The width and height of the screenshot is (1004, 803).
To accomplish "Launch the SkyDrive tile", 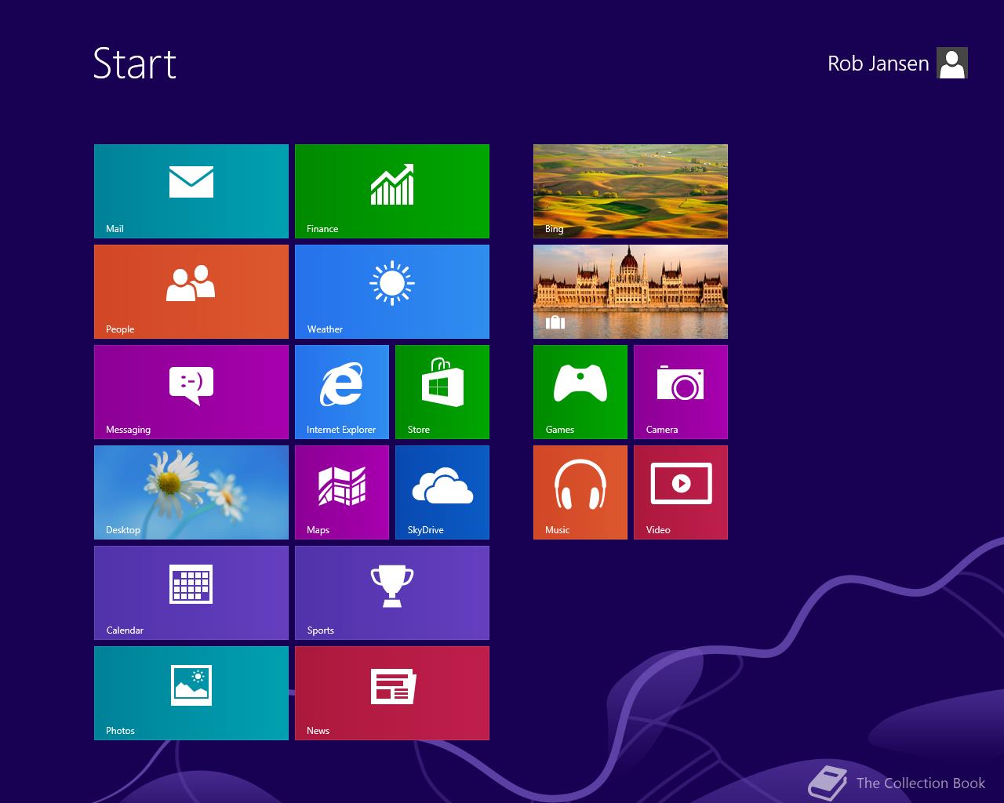I will pos(442,492).
